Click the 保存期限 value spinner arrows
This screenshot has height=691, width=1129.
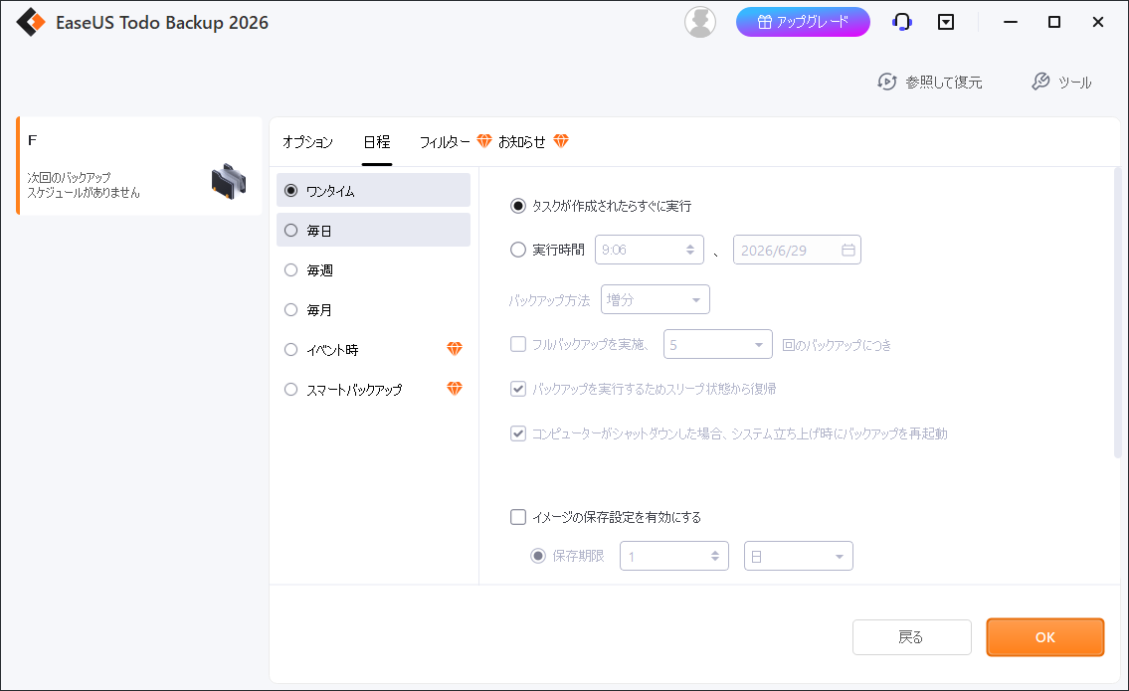point(714,556)
